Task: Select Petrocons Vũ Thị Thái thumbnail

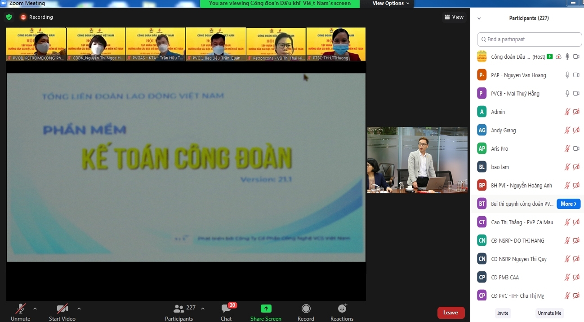Action: click(276, 44)
